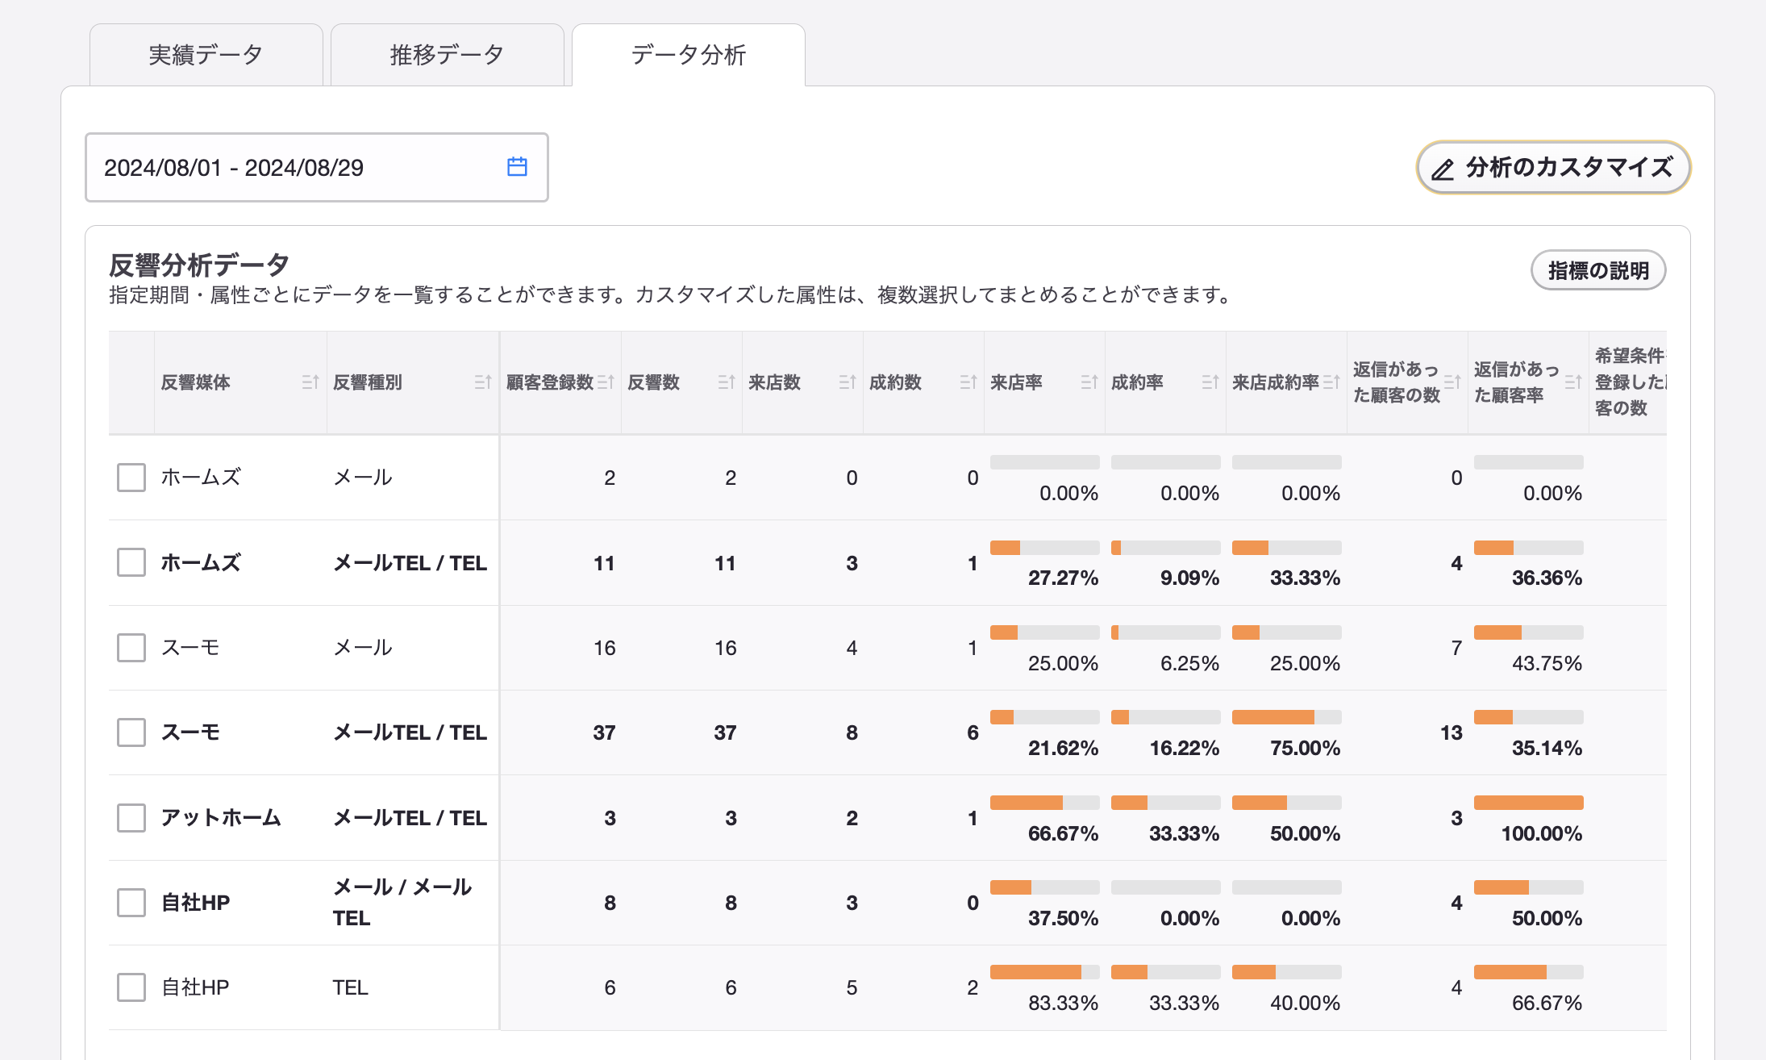Click 43.75% reply rate in スーモ メール row
1766x1060 pixels.
point(1547,664)
